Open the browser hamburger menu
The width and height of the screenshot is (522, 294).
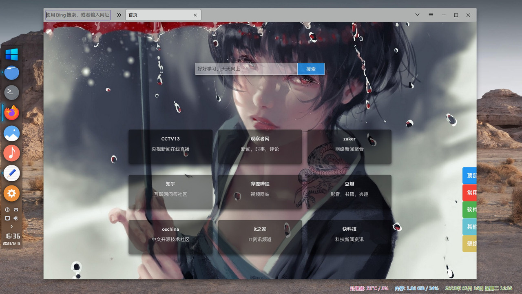click(x=431, y=15)
